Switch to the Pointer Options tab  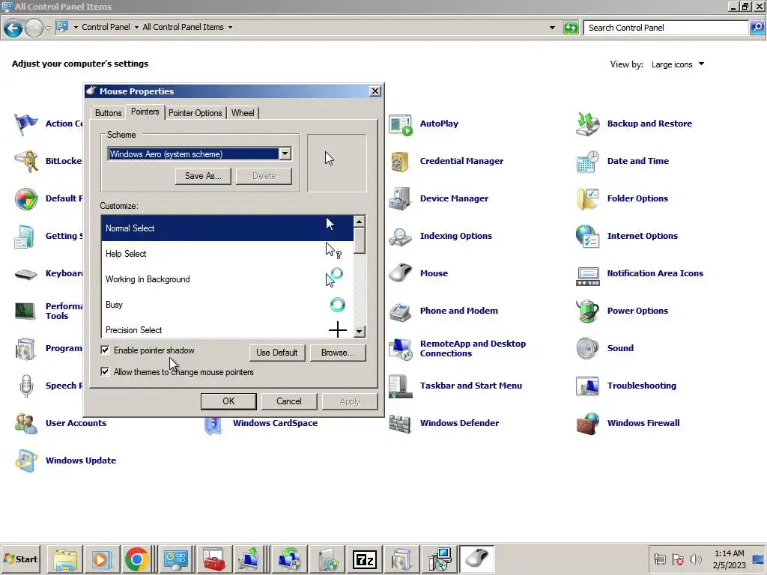(x=195, y=113)
